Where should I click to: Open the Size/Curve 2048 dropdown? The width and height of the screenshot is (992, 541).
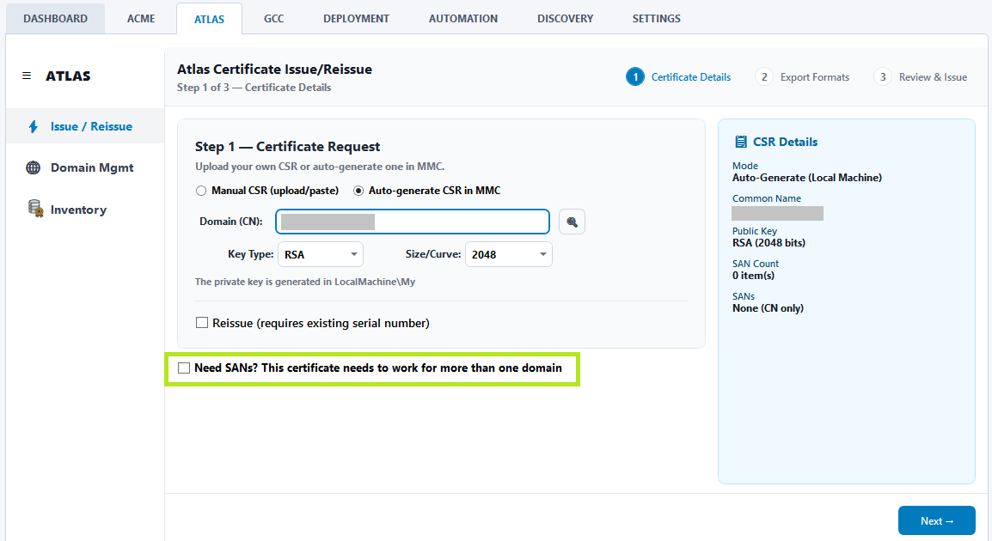(x=509, y=254)
